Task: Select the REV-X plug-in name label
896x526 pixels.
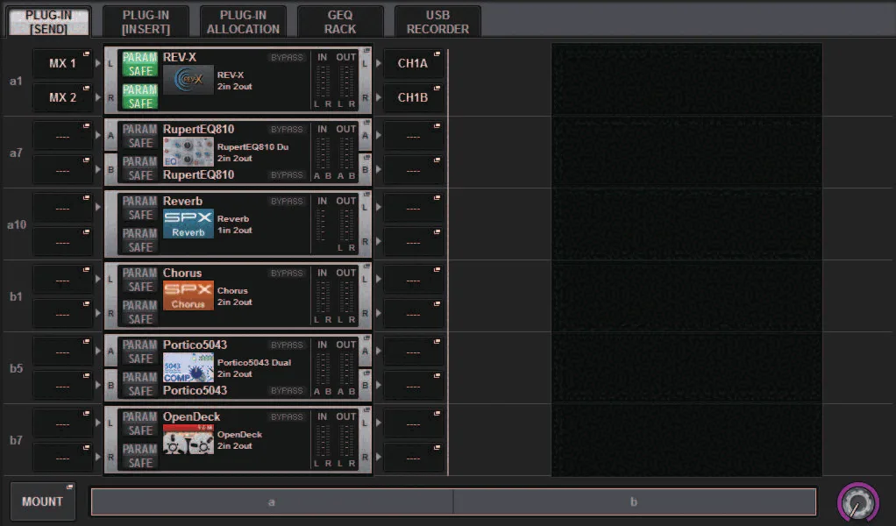Action: pyautogui.click(x=180, y=57)
